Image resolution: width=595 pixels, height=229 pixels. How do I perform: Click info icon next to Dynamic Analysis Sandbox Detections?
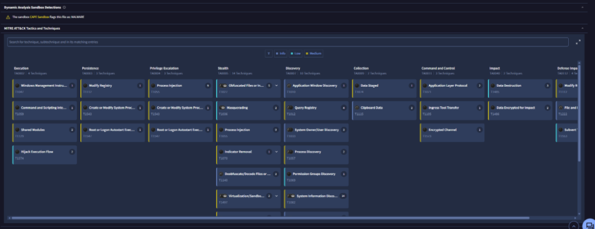[x=64, y=7]
